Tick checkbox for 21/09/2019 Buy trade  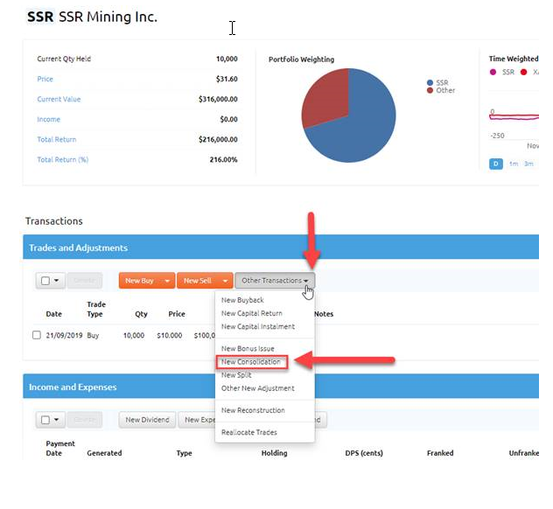(37, 335)
